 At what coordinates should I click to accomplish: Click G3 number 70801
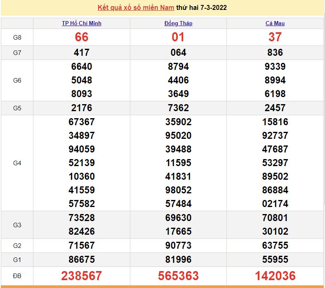pyautogui.click(x=275, y=218)
